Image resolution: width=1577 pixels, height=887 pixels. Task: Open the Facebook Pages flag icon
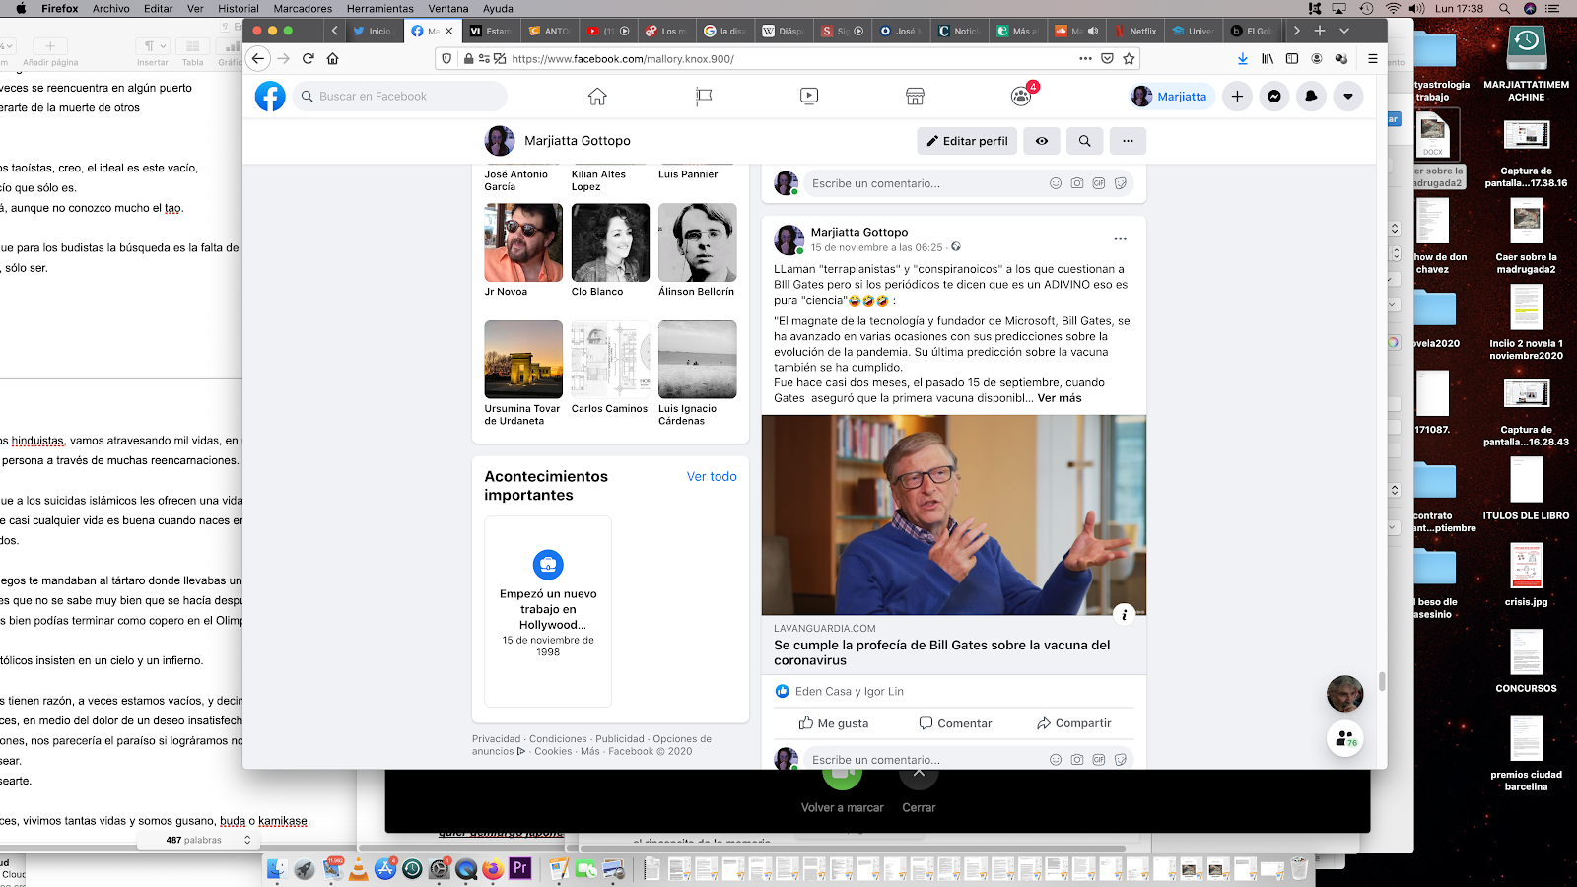(x=703, y=97)
